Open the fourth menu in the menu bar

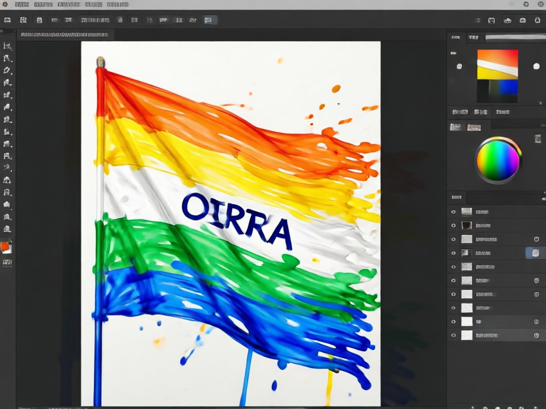point(94,4)
